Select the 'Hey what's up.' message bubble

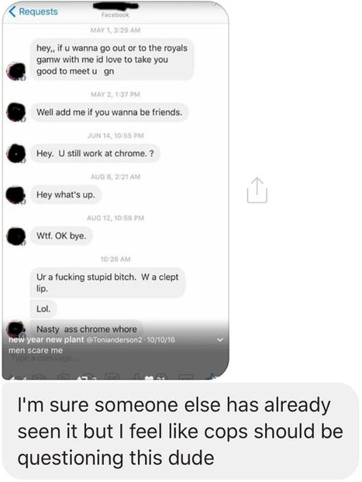click(x=66, y=195)
